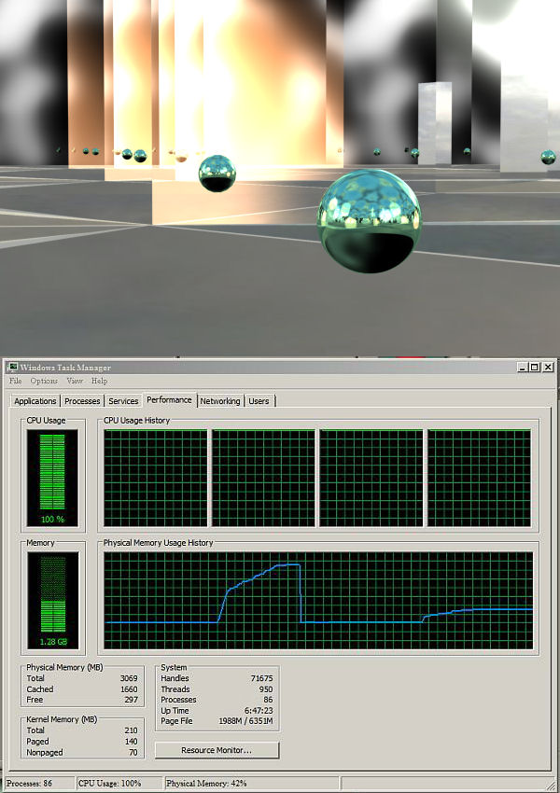Click the Paged value 140
This screenshot has width=560, height=793.
pyautogui.click(x=131, y=742)
